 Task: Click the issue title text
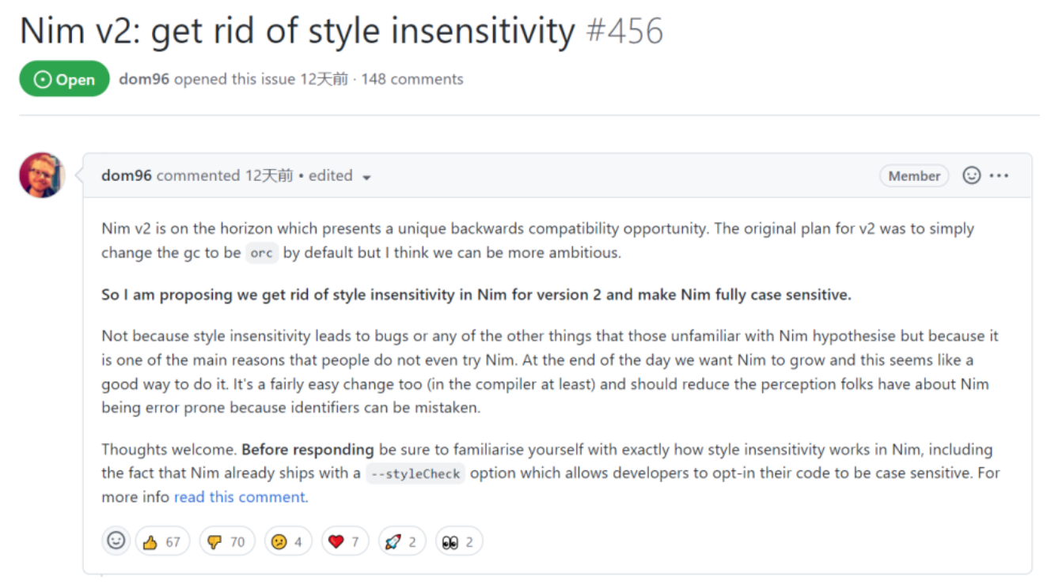pos(297,32)
